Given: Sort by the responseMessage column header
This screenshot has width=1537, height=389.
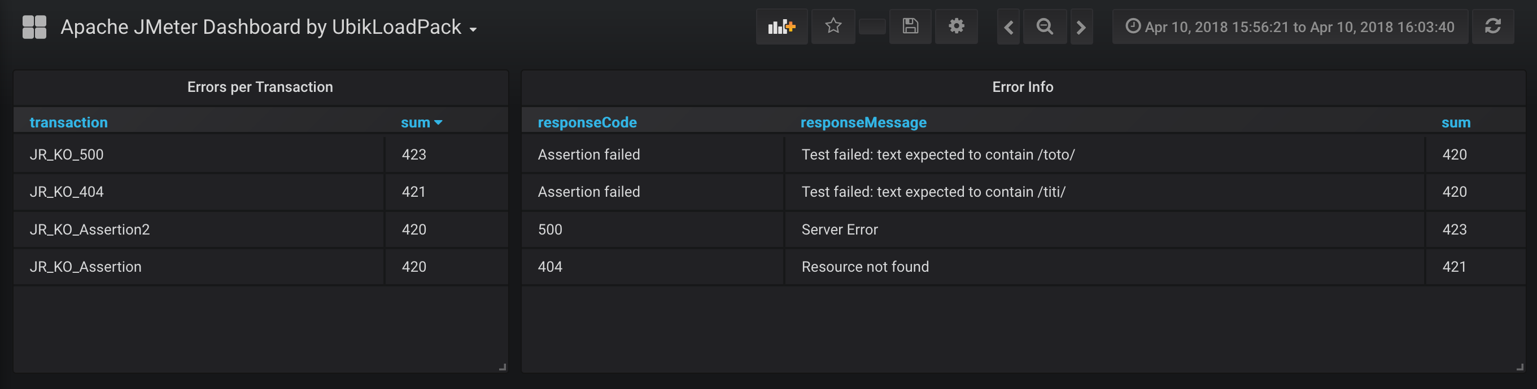Looking at the screenshot, I should pos(863,123).
